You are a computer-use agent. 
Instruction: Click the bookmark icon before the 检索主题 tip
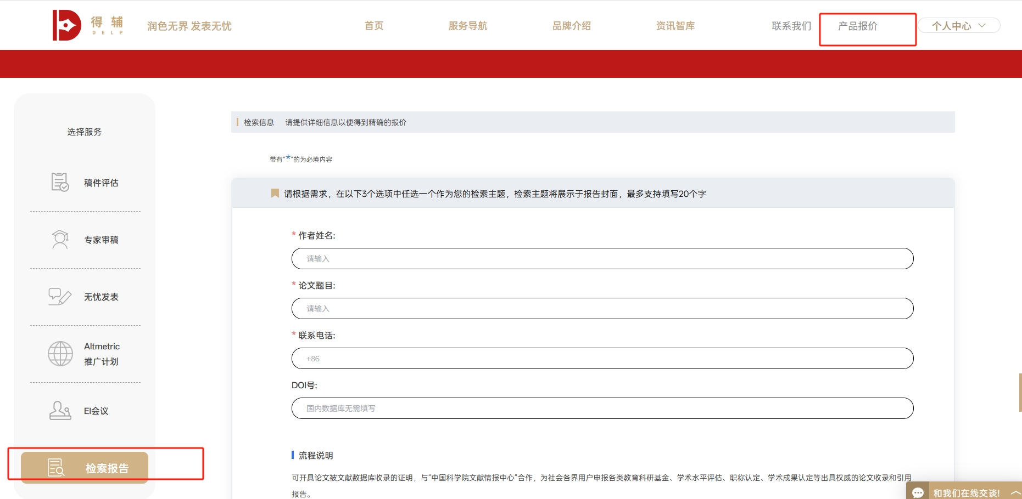(x=275, y=193)
